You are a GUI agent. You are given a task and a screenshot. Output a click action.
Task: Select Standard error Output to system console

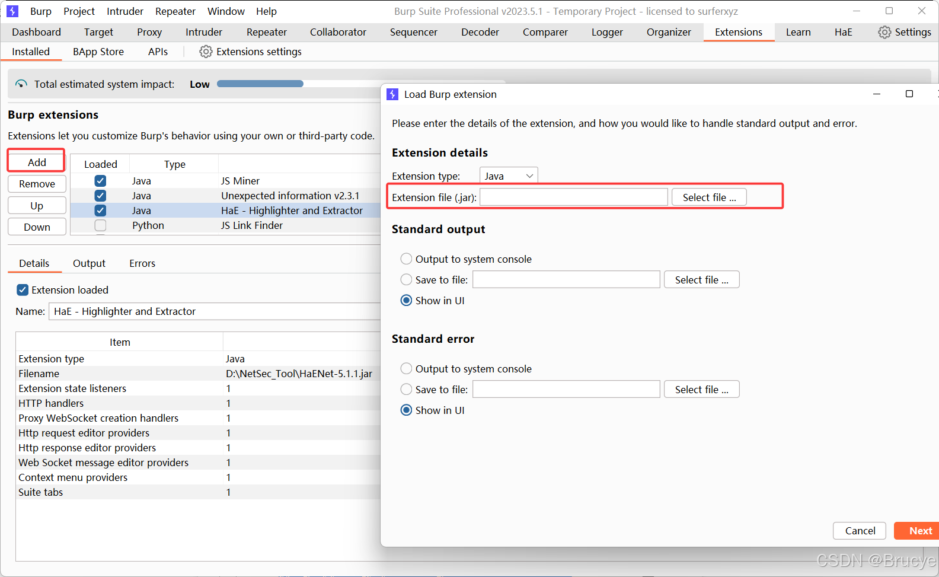coord(406,369)
